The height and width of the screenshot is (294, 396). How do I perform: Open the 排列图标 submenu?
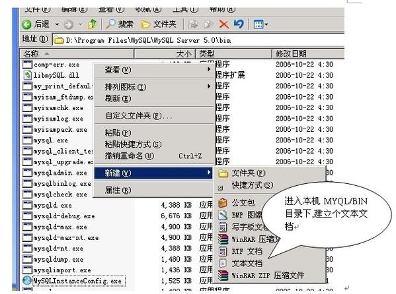coord(153,87)
